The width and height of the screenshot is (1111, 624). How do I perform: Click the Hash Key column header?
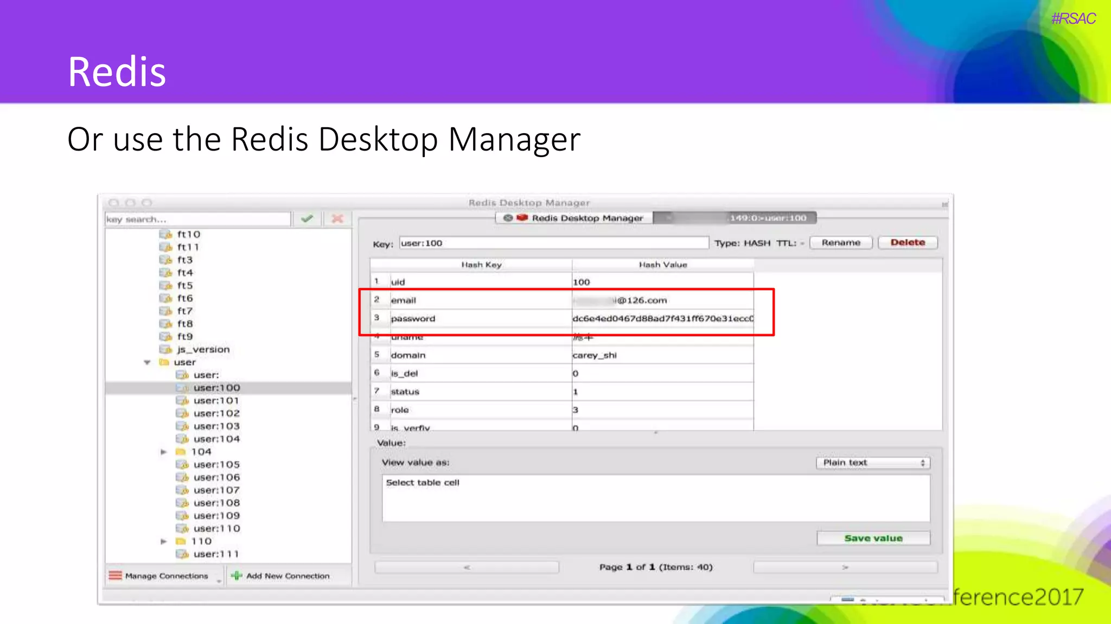click(x=481, y=265)
